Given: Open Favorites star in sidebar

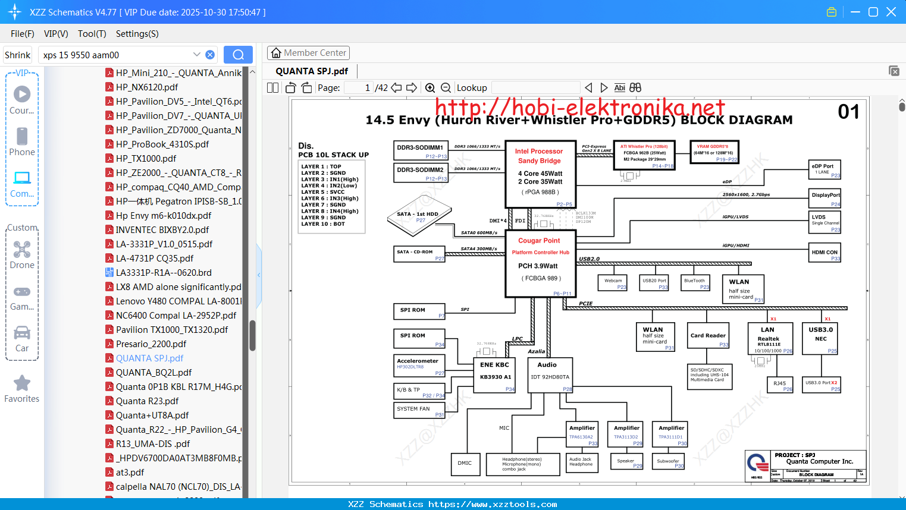Looking at the screenshot, I should 22,389.
